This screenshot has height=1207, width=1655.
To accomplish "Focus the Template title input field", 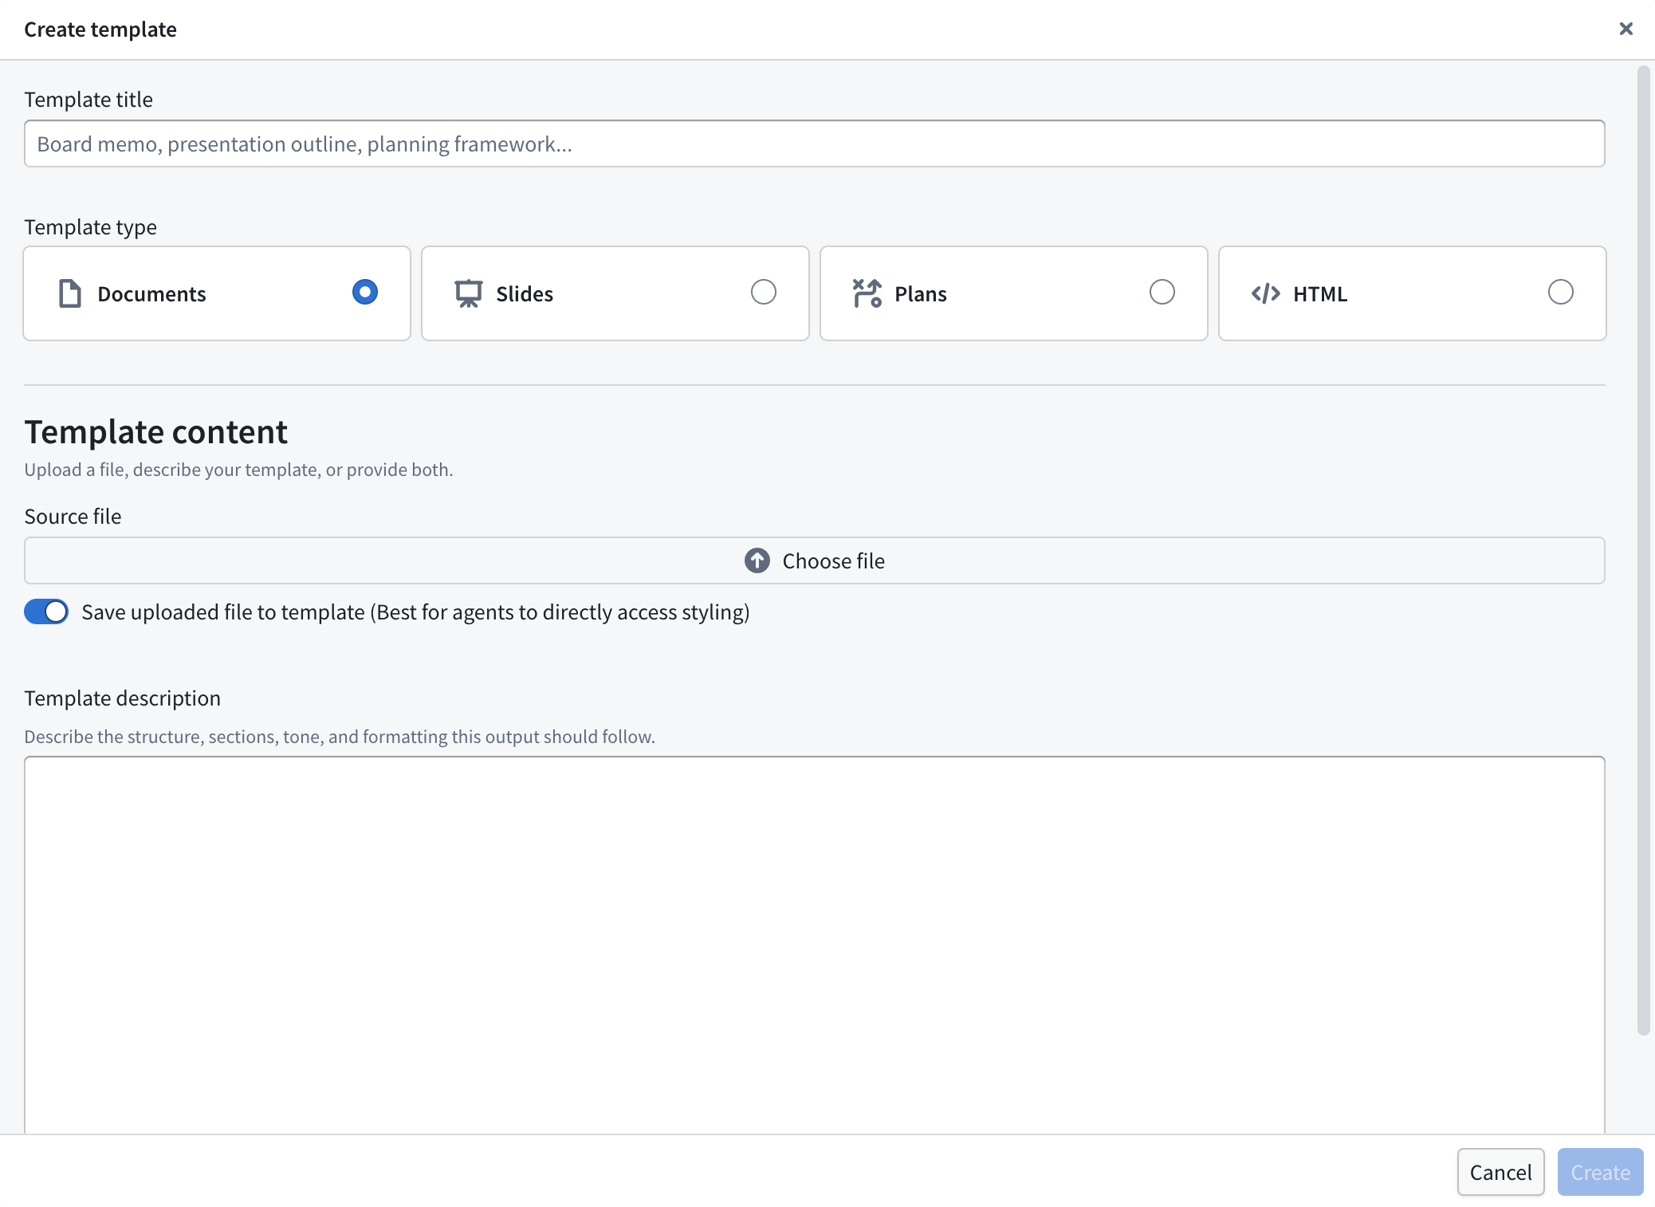I will tap(815, 144).
